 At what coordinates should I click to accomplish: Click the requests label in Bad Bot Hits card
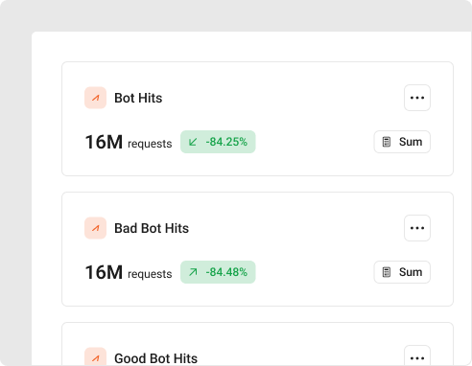tap(150, 274)
